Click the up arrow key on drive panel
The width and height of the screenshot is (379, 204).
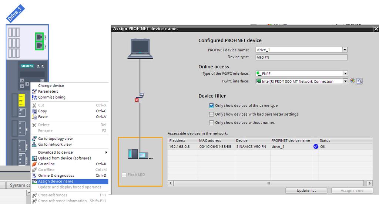[x=22, y=81]
